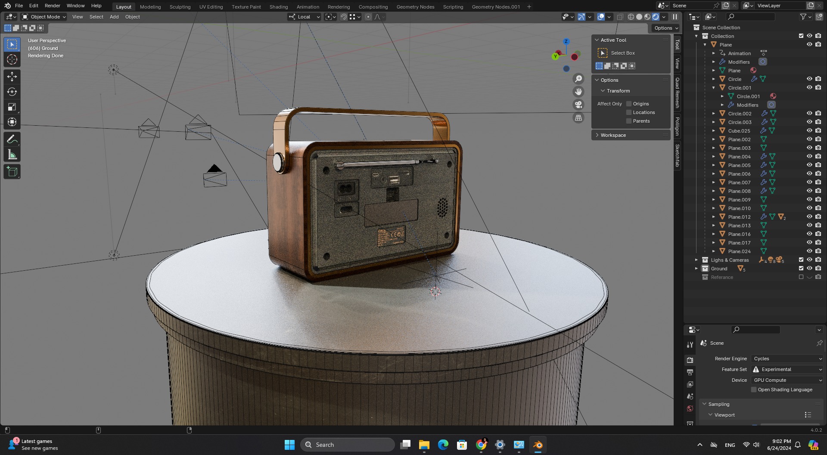Select the Measure tool
The height and width of the screenshot is (455, 827).
(x=12, y=155)
